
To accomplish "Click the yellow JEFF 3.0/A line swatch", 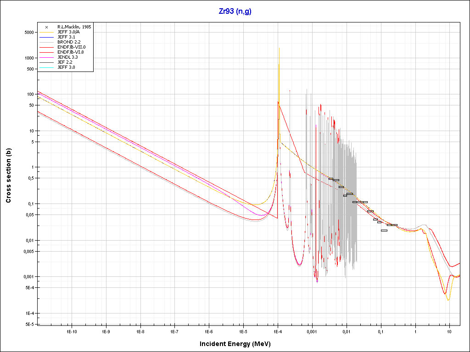I will [x=47, y=33].
